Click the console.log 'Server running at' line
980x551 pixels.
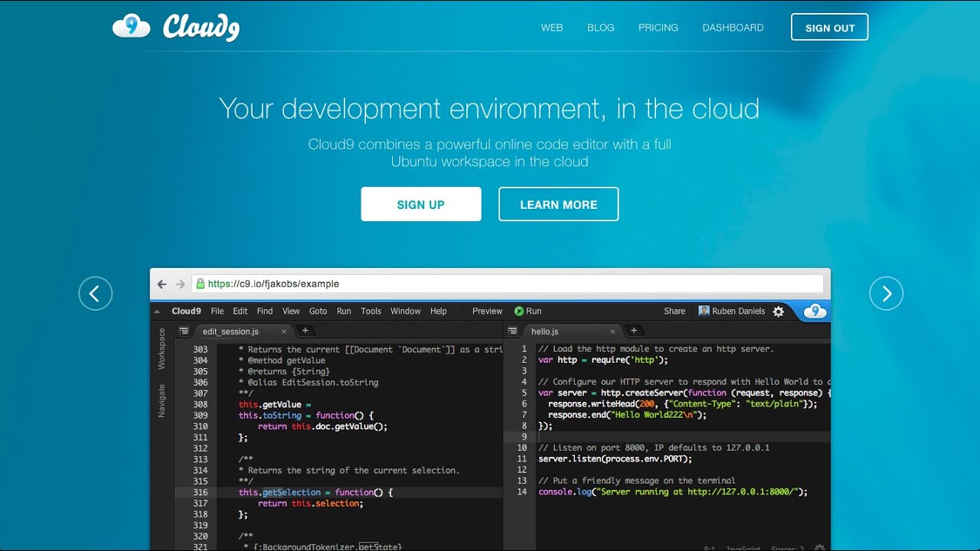tap(673, 492)
